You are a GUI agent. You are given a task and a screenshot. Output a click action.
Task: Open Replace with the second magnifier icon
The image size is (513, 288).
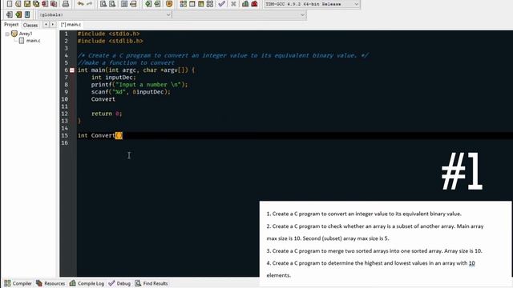[112, 4]
